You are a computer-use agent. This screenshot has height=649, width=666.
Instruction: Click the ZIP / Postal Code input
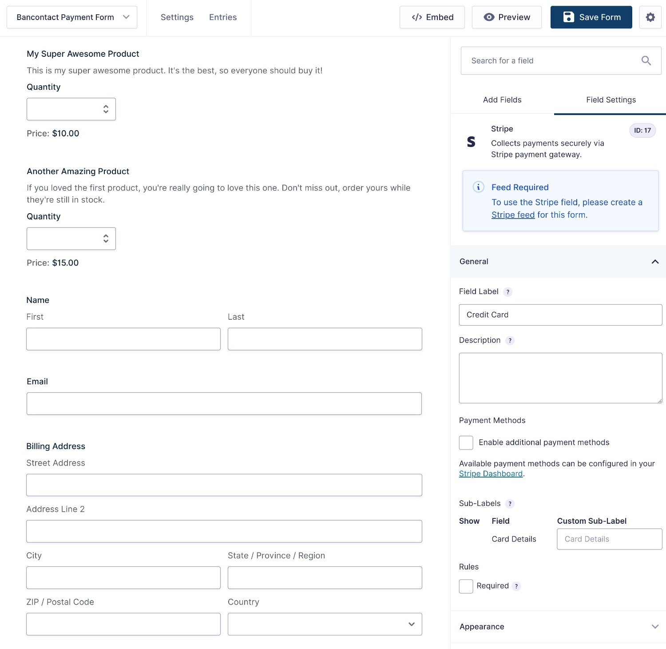(123, 624)
